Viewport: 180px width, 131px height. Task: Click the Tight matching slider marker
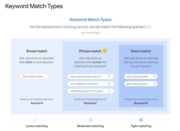(141, 120)
